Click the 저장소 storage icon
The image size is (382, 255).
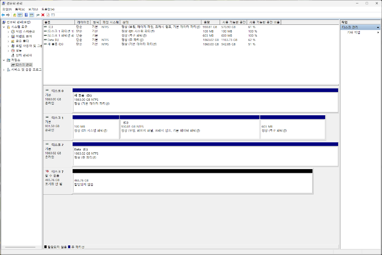click(8, 60)
